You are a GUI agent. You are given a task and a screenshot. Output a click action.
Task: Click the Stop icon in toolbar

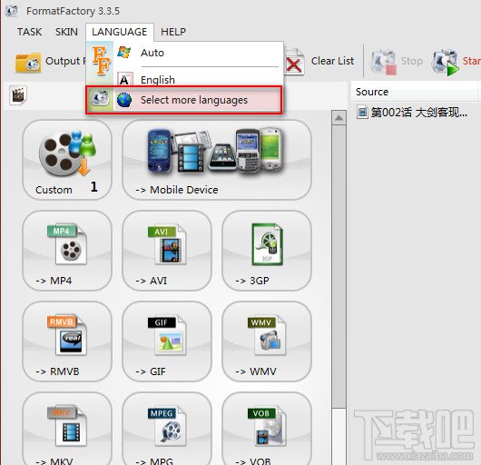coord(384,63)
